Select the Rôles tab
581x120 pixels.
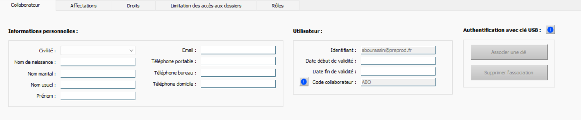pyautogui.click(x=278, y=6)
